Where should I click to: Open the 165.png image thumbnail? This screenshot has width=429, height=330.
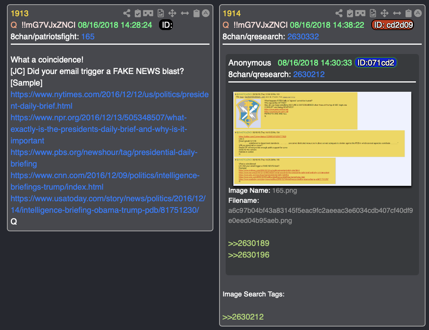322,139
